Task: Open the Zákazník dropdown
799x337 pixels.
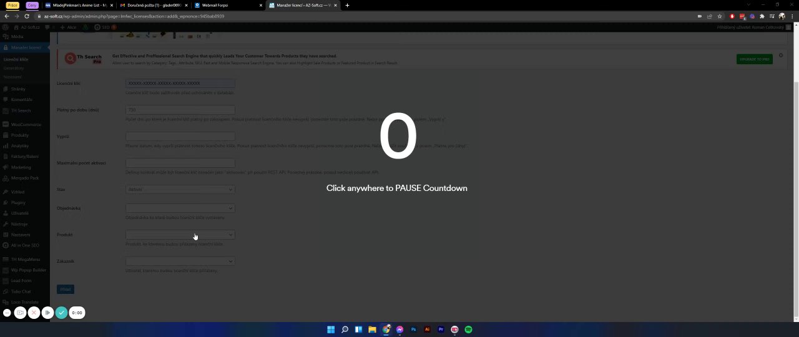Action: [180, 261]
